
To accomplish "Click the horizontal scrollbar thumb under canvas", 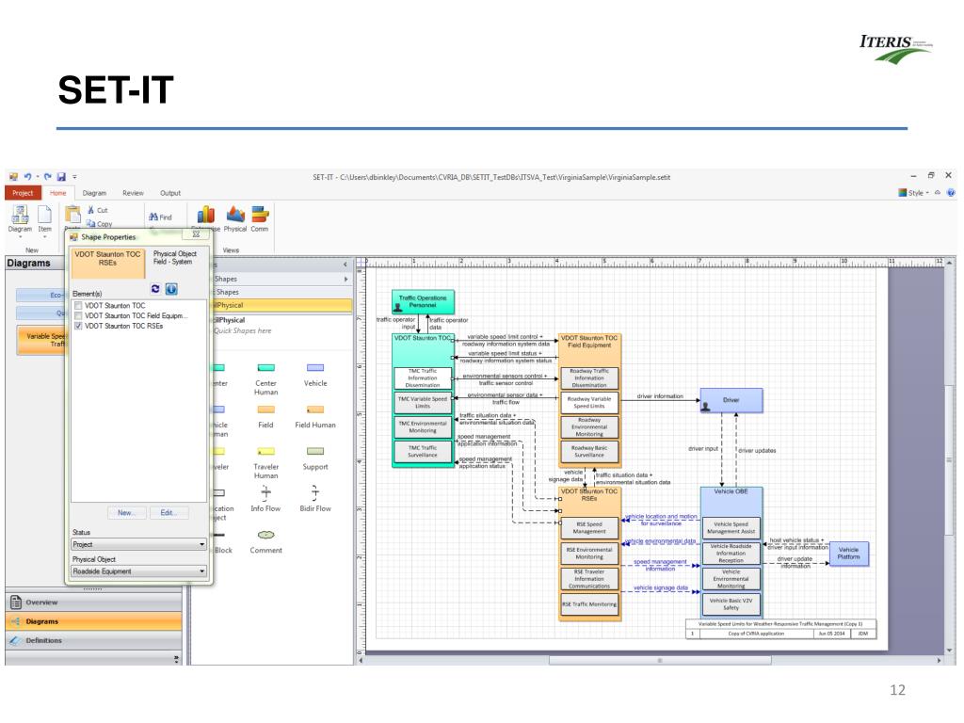I will point(660,660).
